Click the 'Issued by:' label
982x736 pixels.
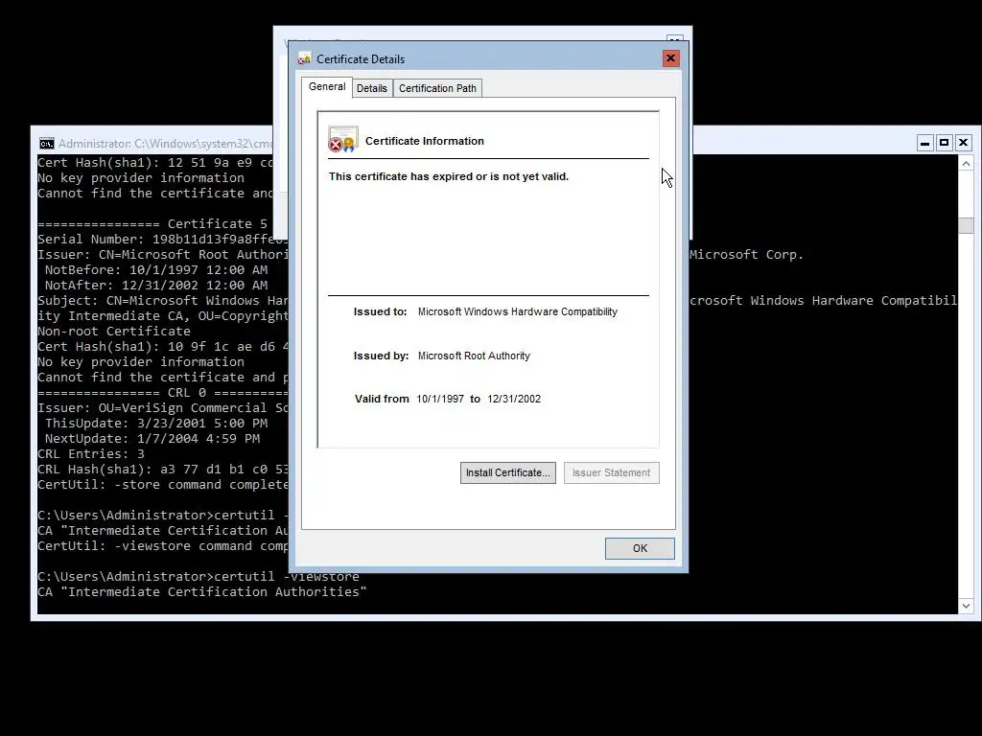tap(381, 356)
